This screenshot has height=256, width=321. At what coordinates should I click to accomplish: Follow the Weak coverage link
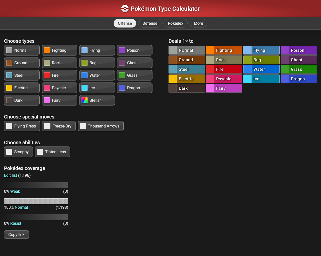pyautogui.click(x=15, y=191)
